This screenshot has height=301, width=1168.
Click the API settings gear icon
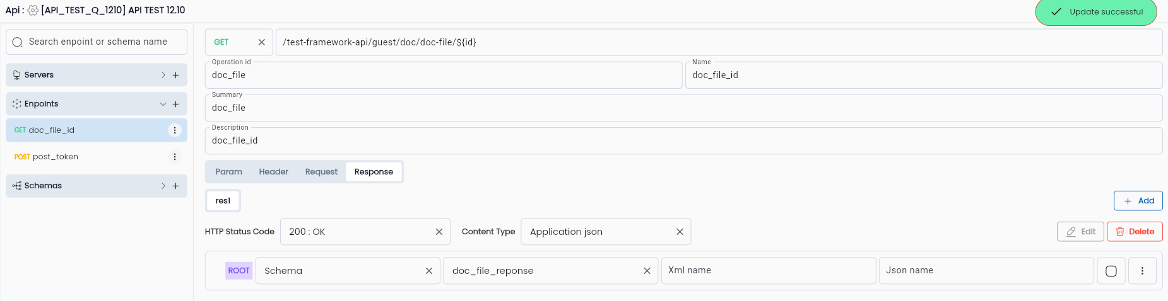pos(33,10)
